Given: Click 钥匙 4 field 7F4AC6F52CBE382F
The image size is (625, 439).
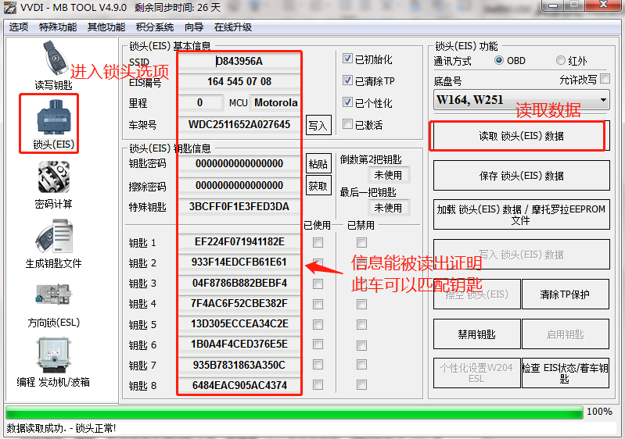Looking at the screenshot, I should pyautogui.click(x=239, y=304).
